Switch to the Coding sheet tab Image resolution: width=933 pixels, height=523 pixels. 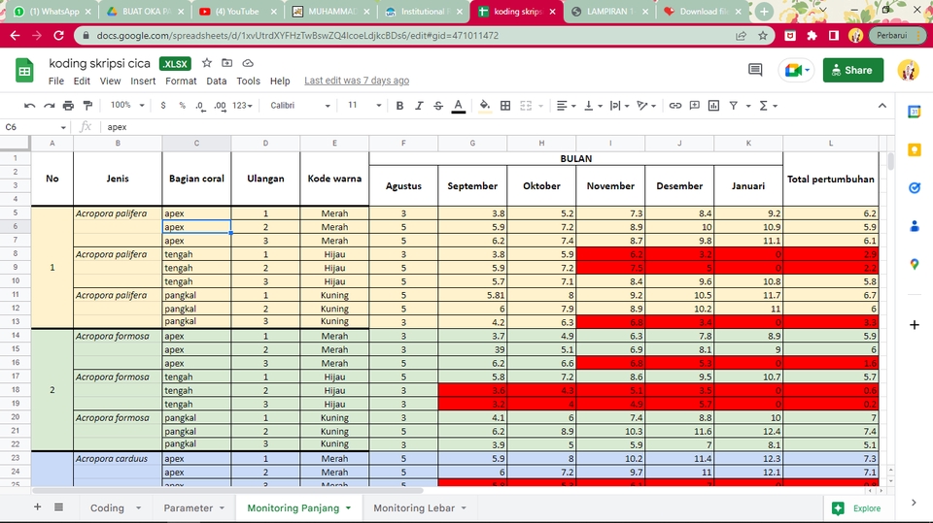pyautogui.click(x=107, y=508)
